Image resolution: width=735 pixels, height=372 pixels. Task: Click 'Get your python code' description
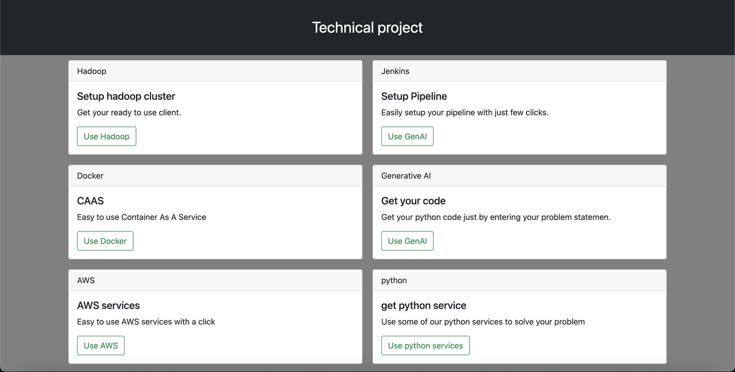click(496, 217)
